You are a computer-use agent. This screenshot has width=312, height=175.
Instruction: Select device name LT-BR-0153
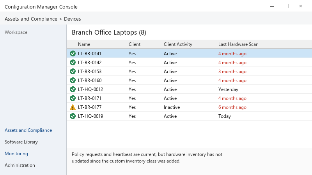pyautogui.click(x=90, y=72)
